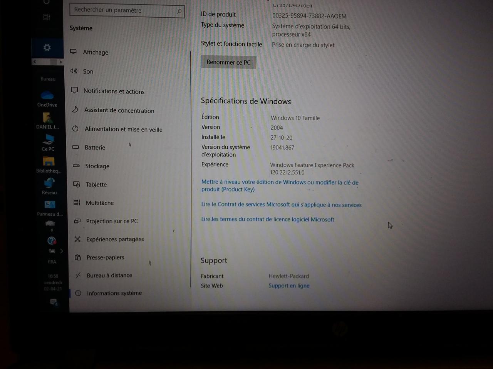Click the Tablette icon in sidebar
493x369 pixels.
tap(77, 184)
